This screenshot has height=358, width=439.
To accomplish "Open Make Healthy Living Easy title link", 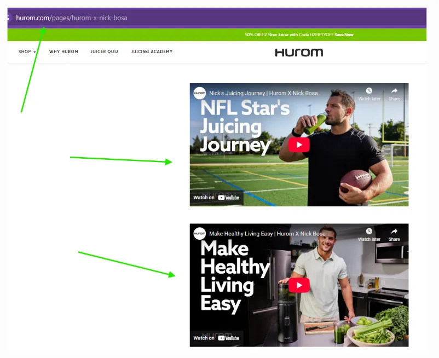I will pos(267,234).
